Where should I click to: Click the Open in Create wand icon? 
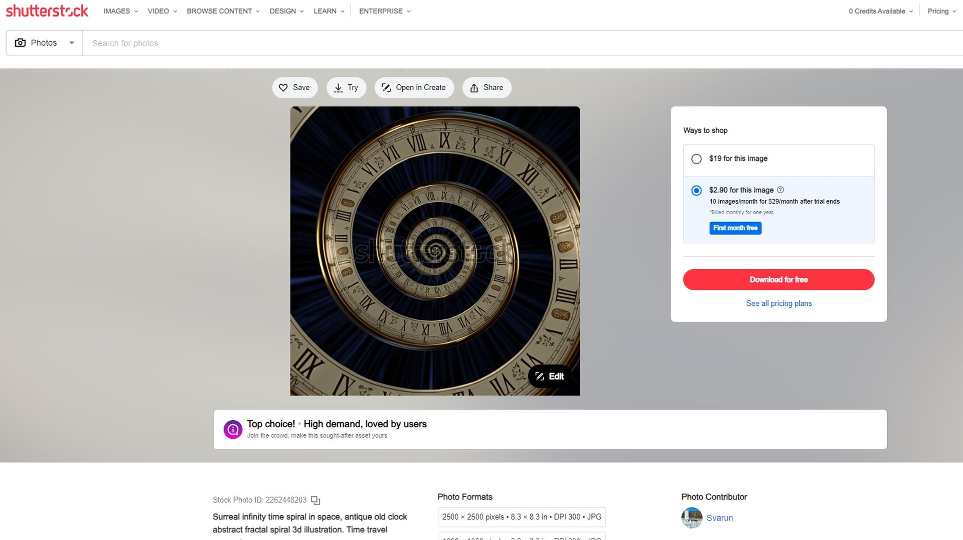pos(386,88)
